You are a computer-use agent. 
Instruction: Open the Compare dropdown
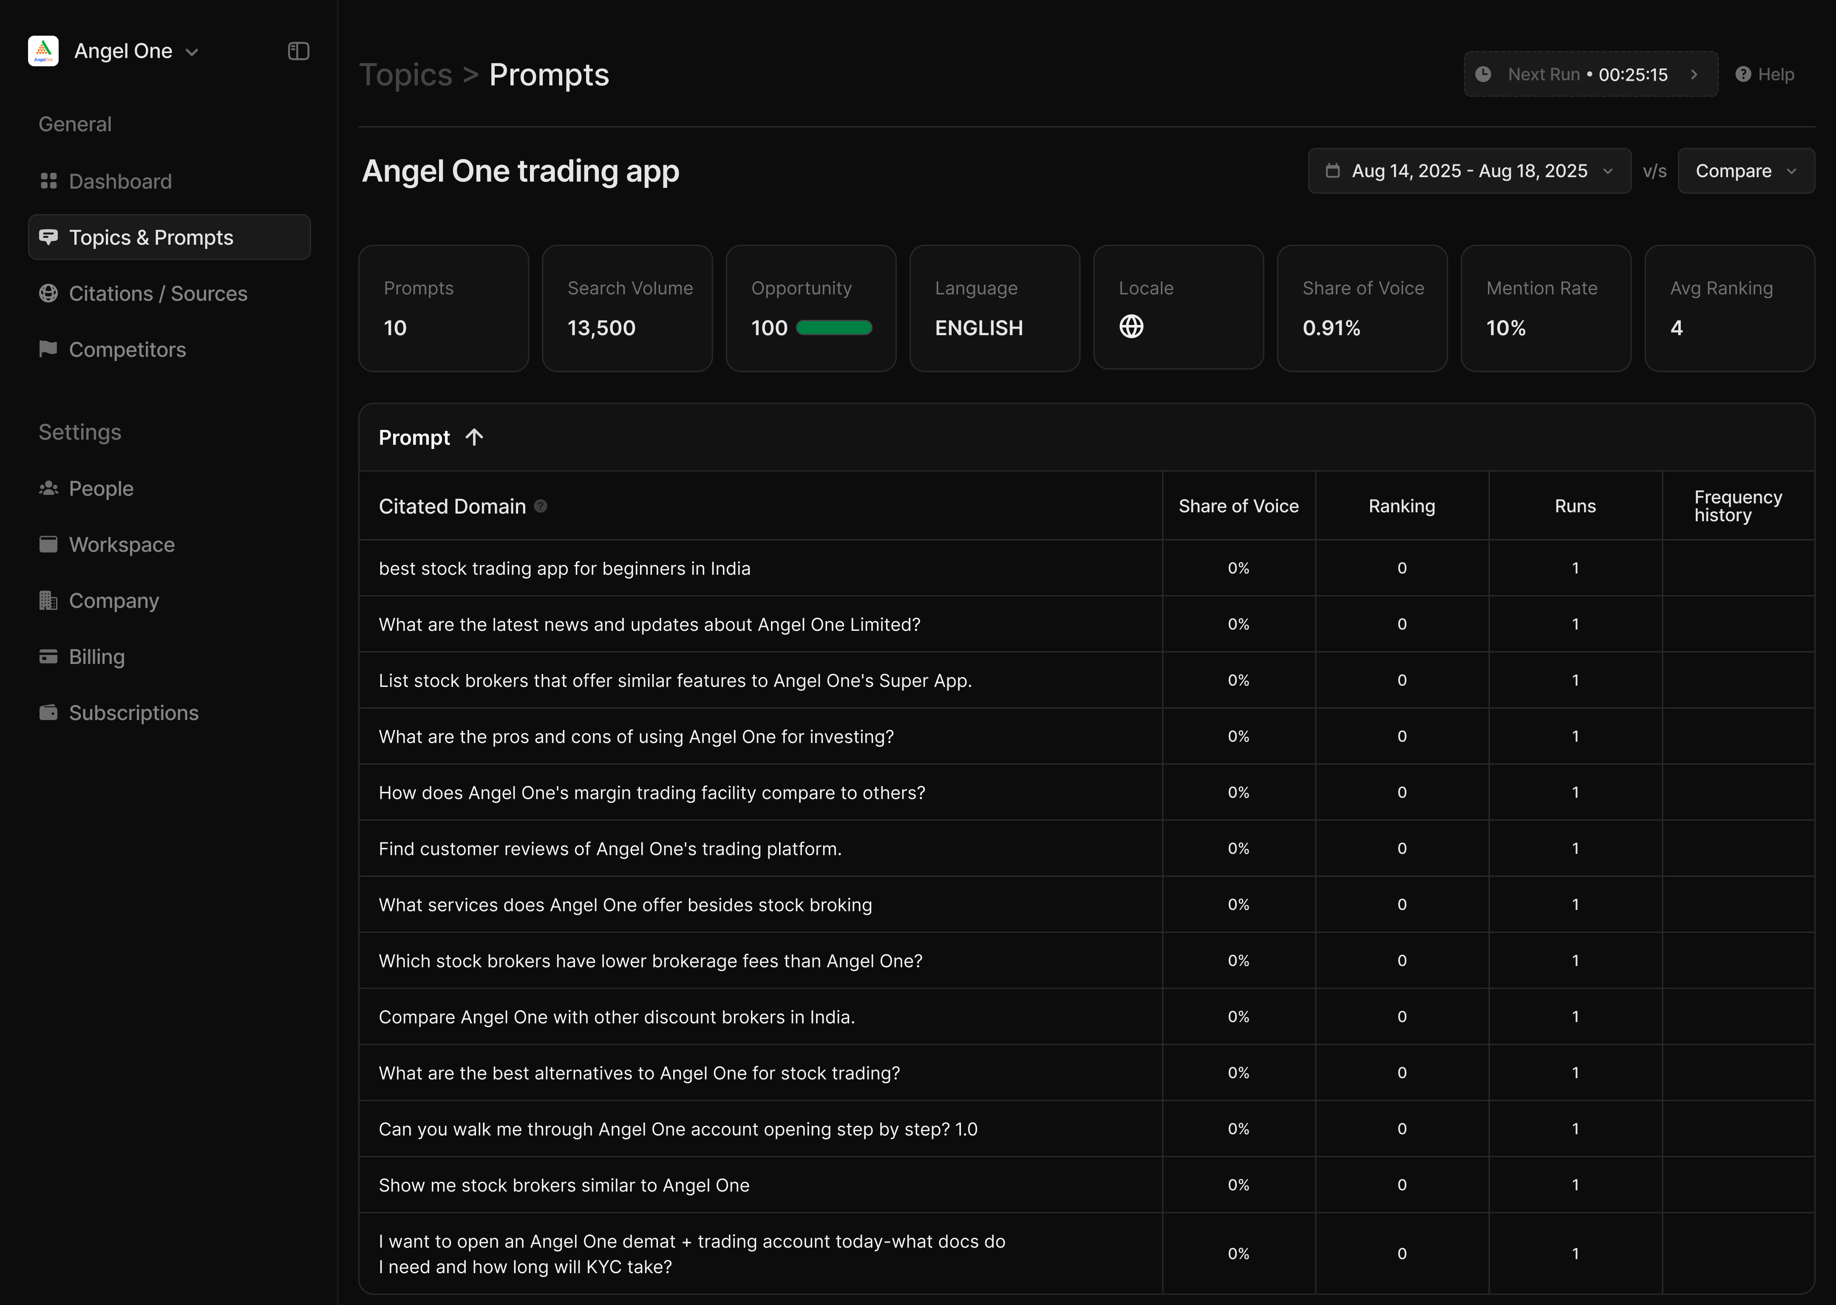pos(1745,171)
